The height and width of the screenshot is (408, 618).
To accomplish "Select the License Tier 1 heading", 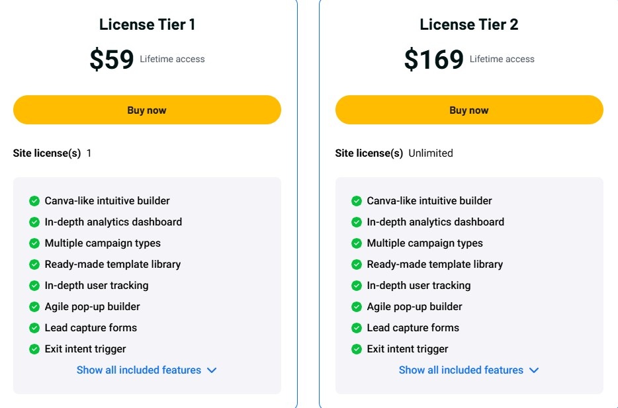I will click(147, 24).
